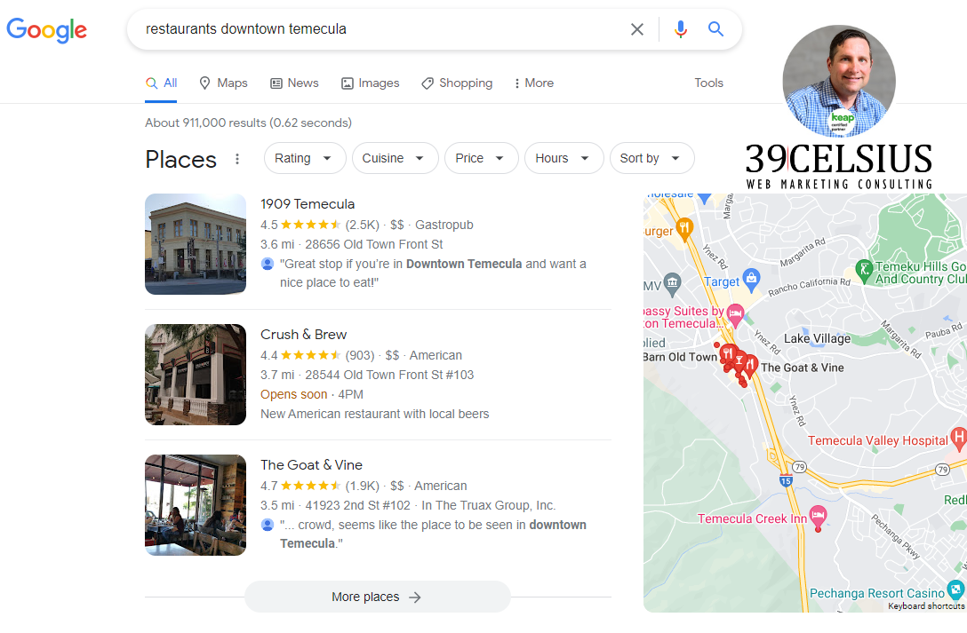The height and width of the screenshot is (633, 967).
Task: Click Temecula Valley Hospital H pin
Action: (958, 439)
